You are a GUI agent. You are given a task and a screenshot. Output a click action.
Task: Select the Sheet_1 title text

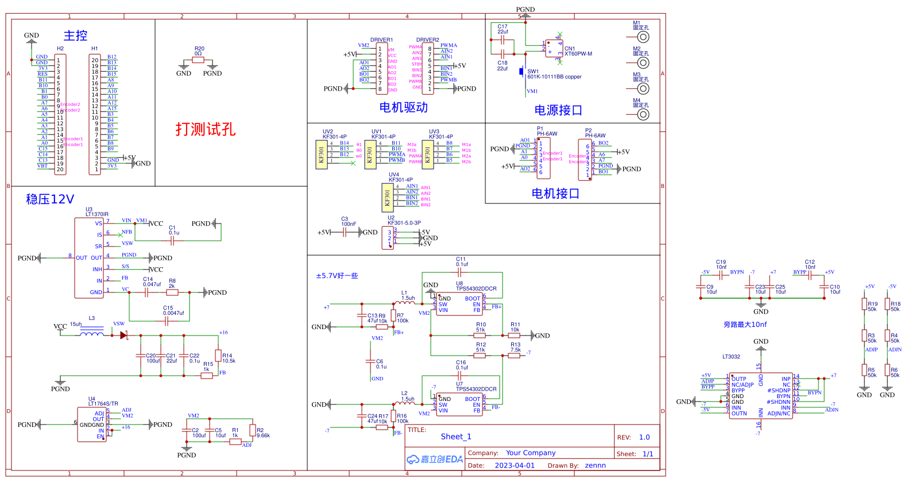point(456,437)
